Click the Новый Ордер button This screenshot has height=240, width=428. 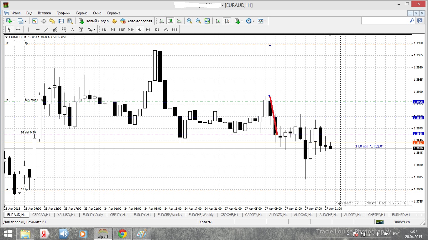94,21
